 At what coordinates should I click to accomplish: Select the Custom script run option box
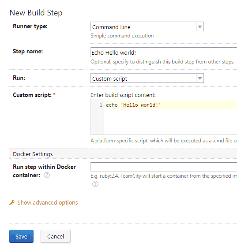pos(147,78)
